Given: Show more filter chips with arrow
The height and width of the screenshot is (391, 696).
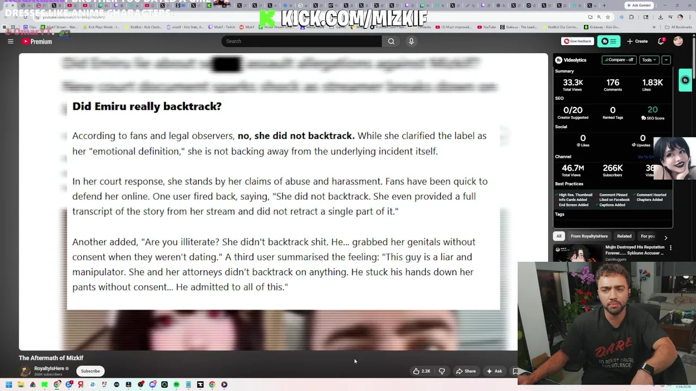Looking at the screenshot, I should coord(666,237).
